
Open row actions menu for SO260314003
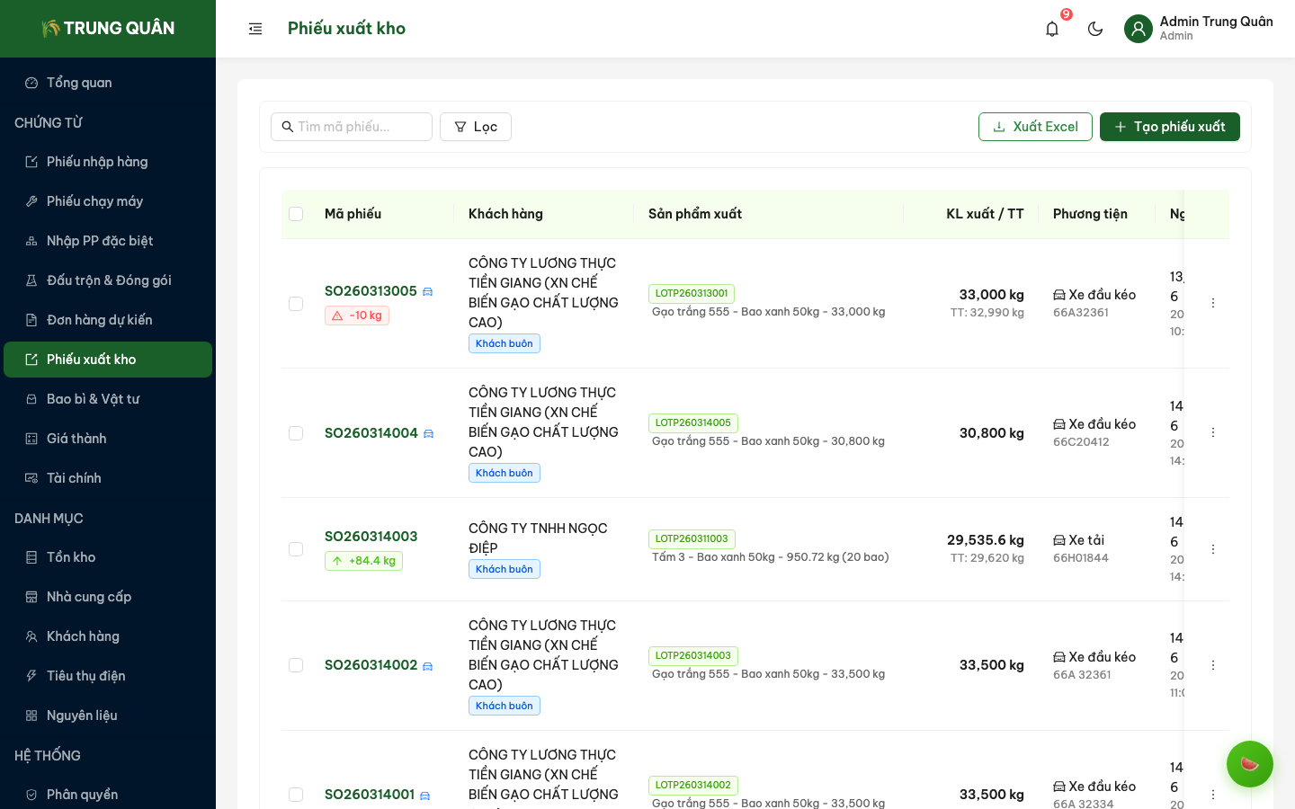click(x=1213, y=549)
